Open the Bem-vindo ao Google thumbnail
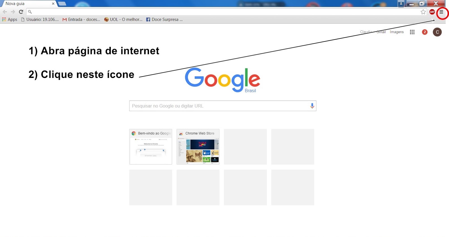Screen dimensions: 449x237 (151, 147)
